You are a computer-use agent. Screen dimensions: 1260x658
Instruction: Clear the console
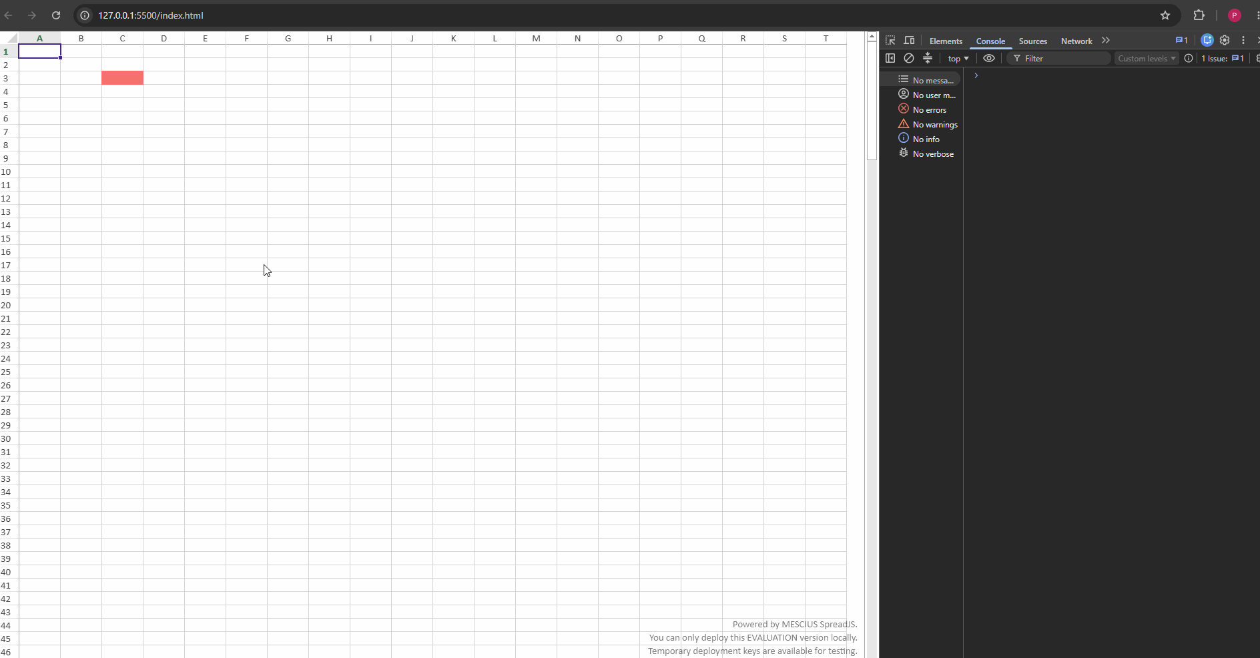[909, 58]
